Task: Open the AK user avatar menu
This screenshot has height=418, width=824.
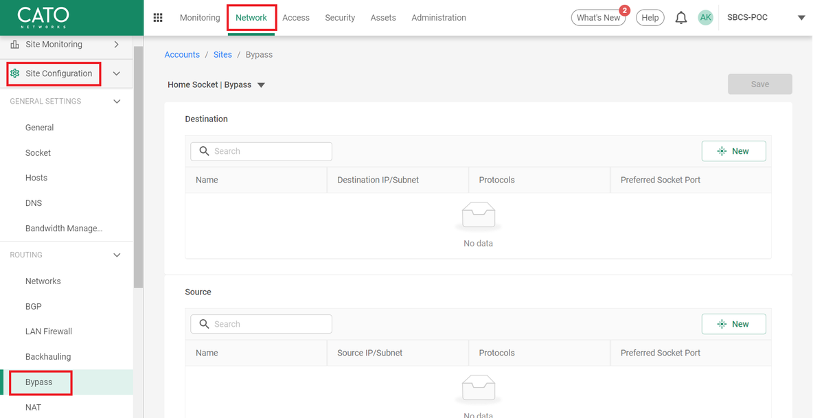Action: (706, 18)
